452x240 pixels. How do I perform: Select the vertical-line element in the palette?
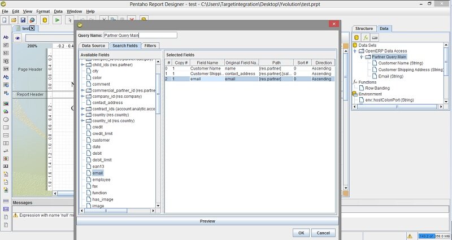6,143
